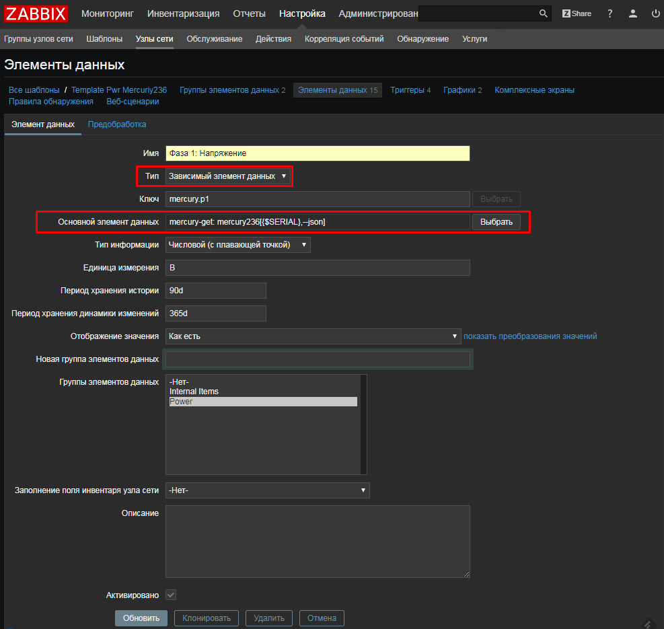Expand the Отображение значения dropdown

(313, 336)
